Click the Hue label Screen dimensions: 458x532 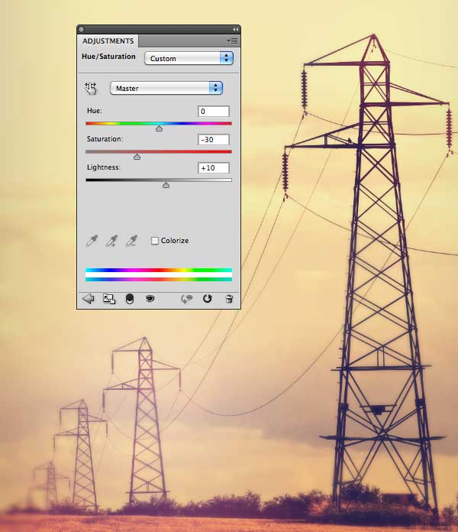pyautogui.click(x=95, y=111)
